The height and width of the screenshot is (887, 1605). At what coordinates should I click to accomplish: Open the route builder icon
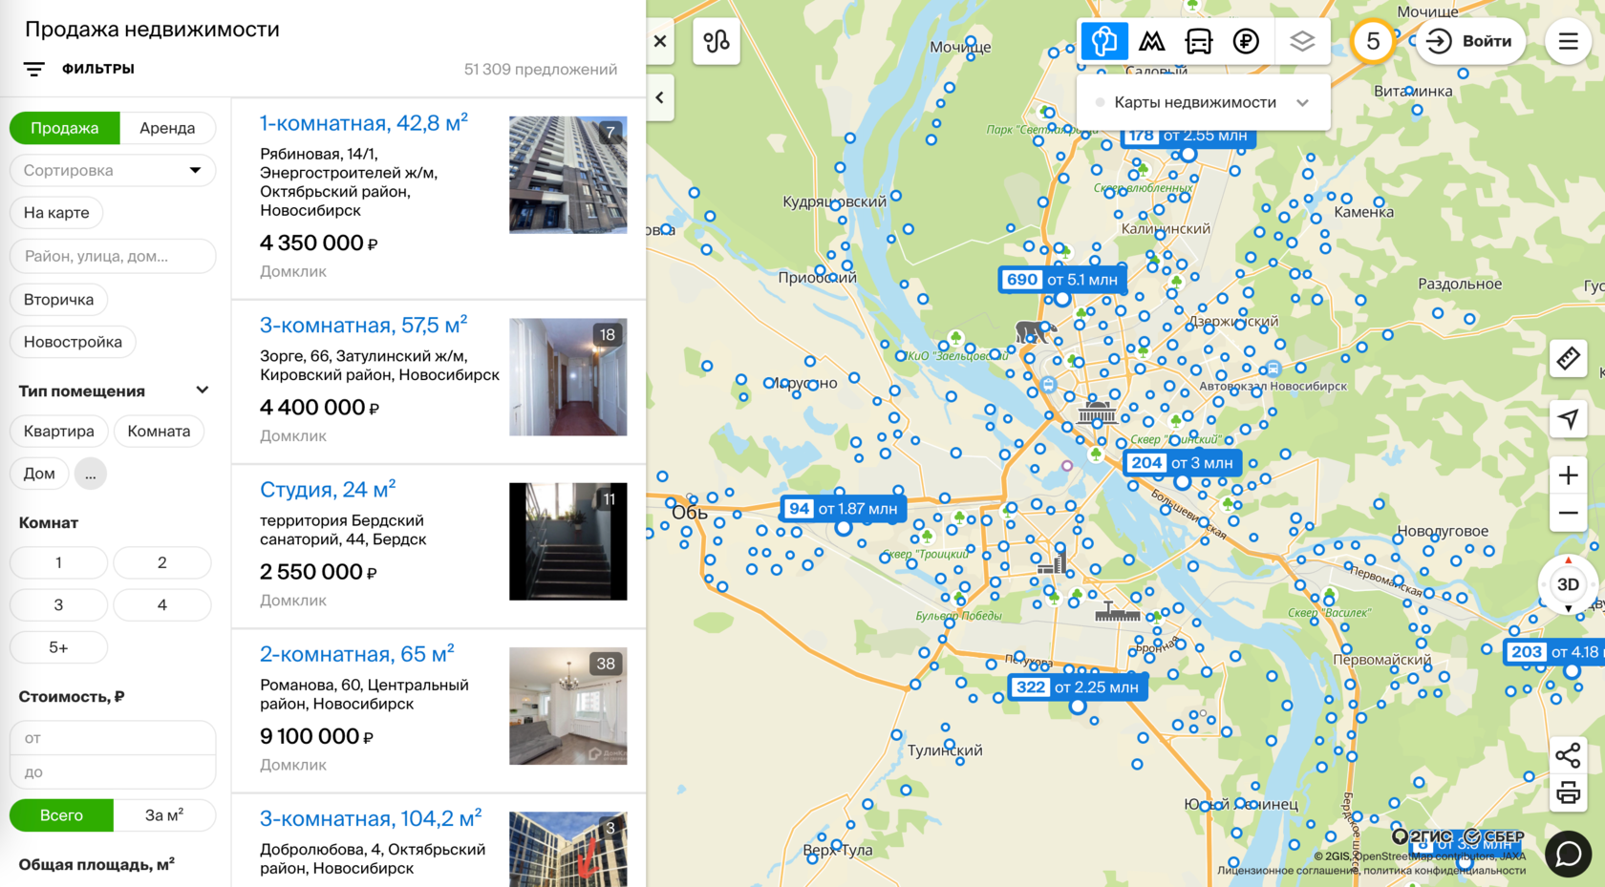click(717, 41)
